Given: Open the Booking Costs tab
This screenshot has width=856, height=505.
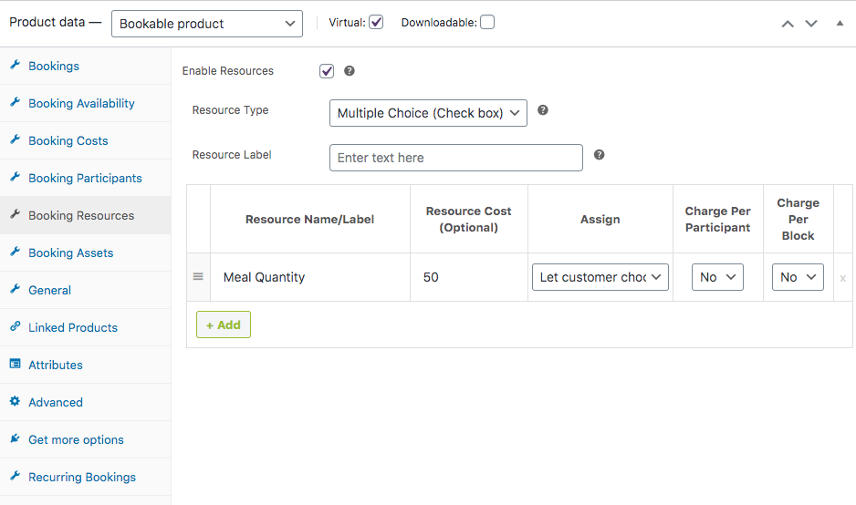Looking at the screenshot, I should [68, 140].
